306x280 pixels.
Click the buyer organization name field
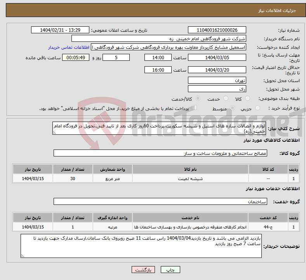tap(159, 38)
